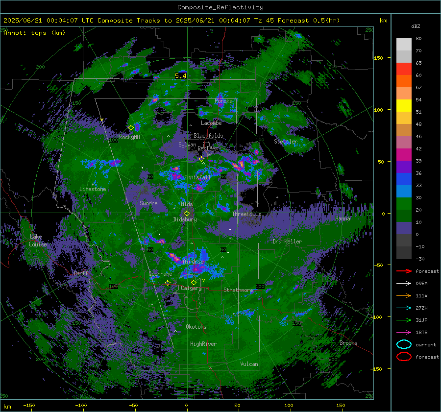The height and width of the screenshot is (412, 441).
Task: Click the timestamp header text 2025/06/21 00:04:07 UTC
Action: tap(49, 21)
